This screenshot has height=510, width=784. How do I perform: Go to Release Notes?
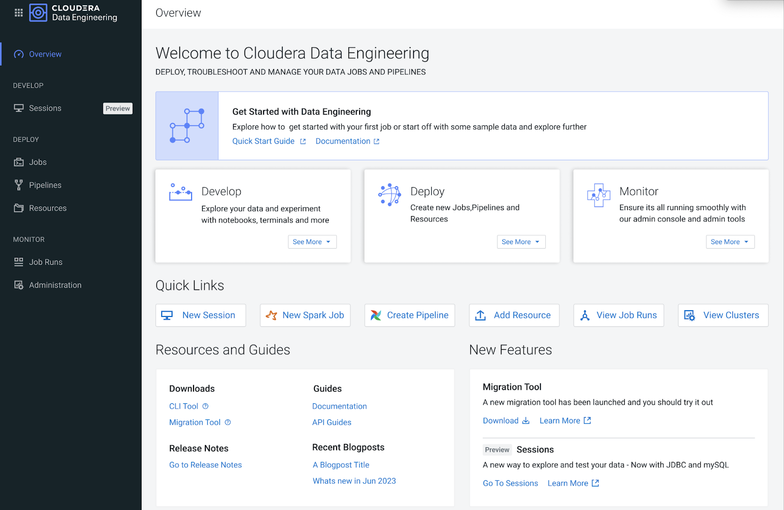click(x=205, y=464)
